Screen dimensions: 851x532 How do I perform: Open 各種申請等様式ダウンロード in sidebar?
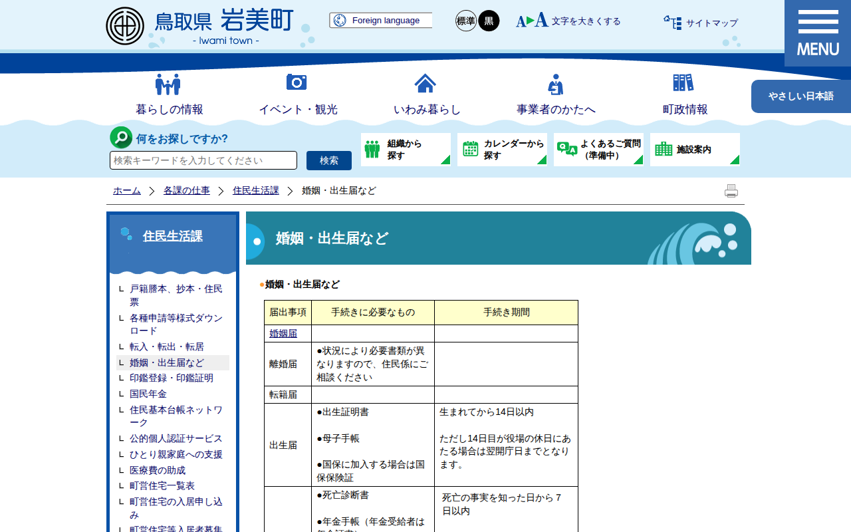coord(176,325)
